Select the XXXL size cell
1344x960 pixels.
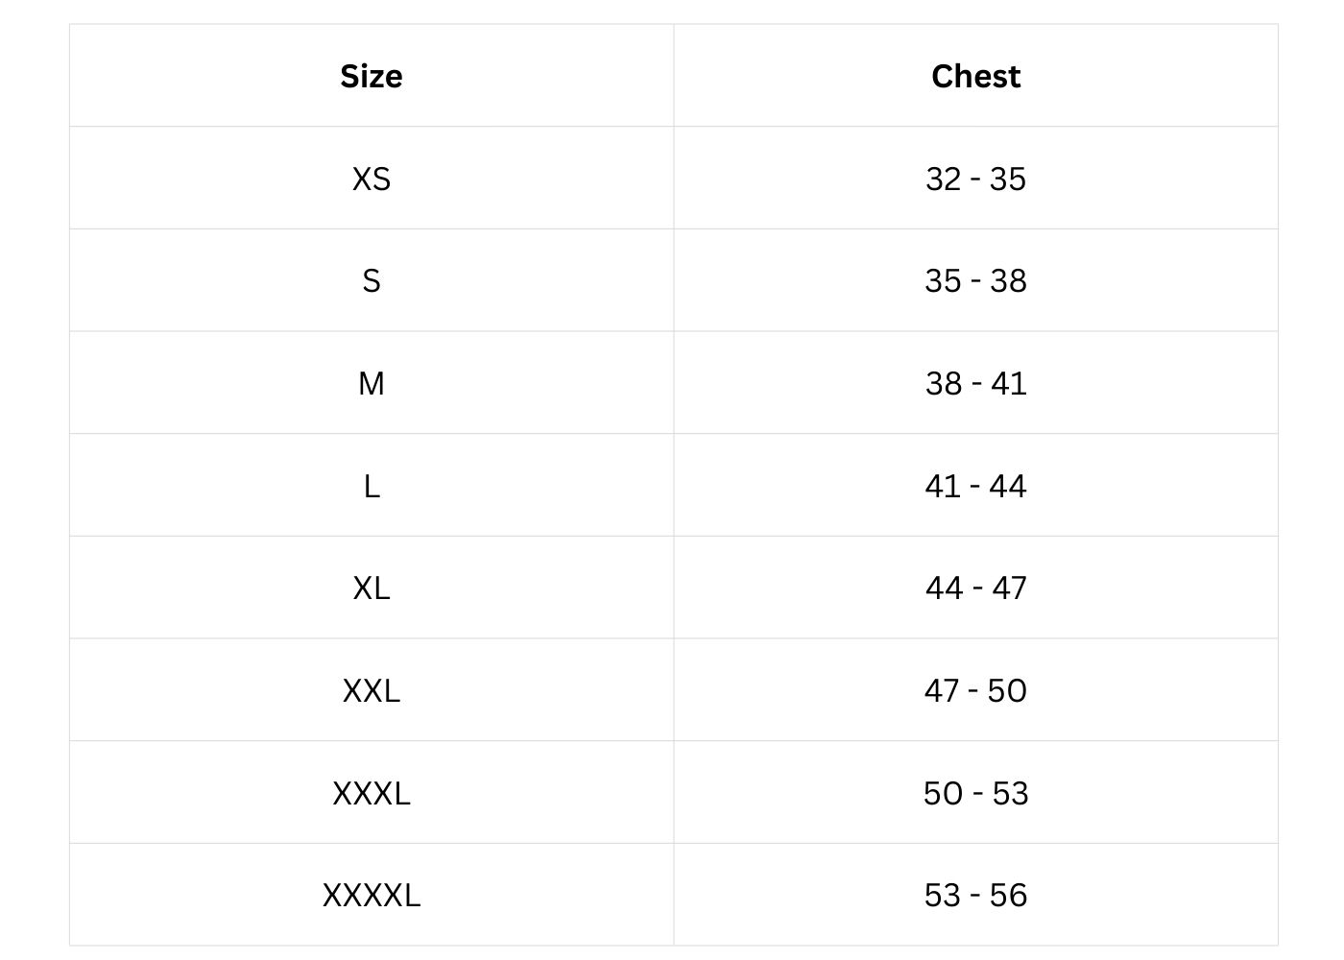click(x=372, y=793)
